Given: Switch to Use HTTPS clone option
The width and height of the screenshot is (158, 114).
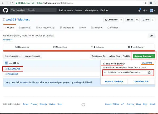Looking at the screenshot, I should [147, 63].
